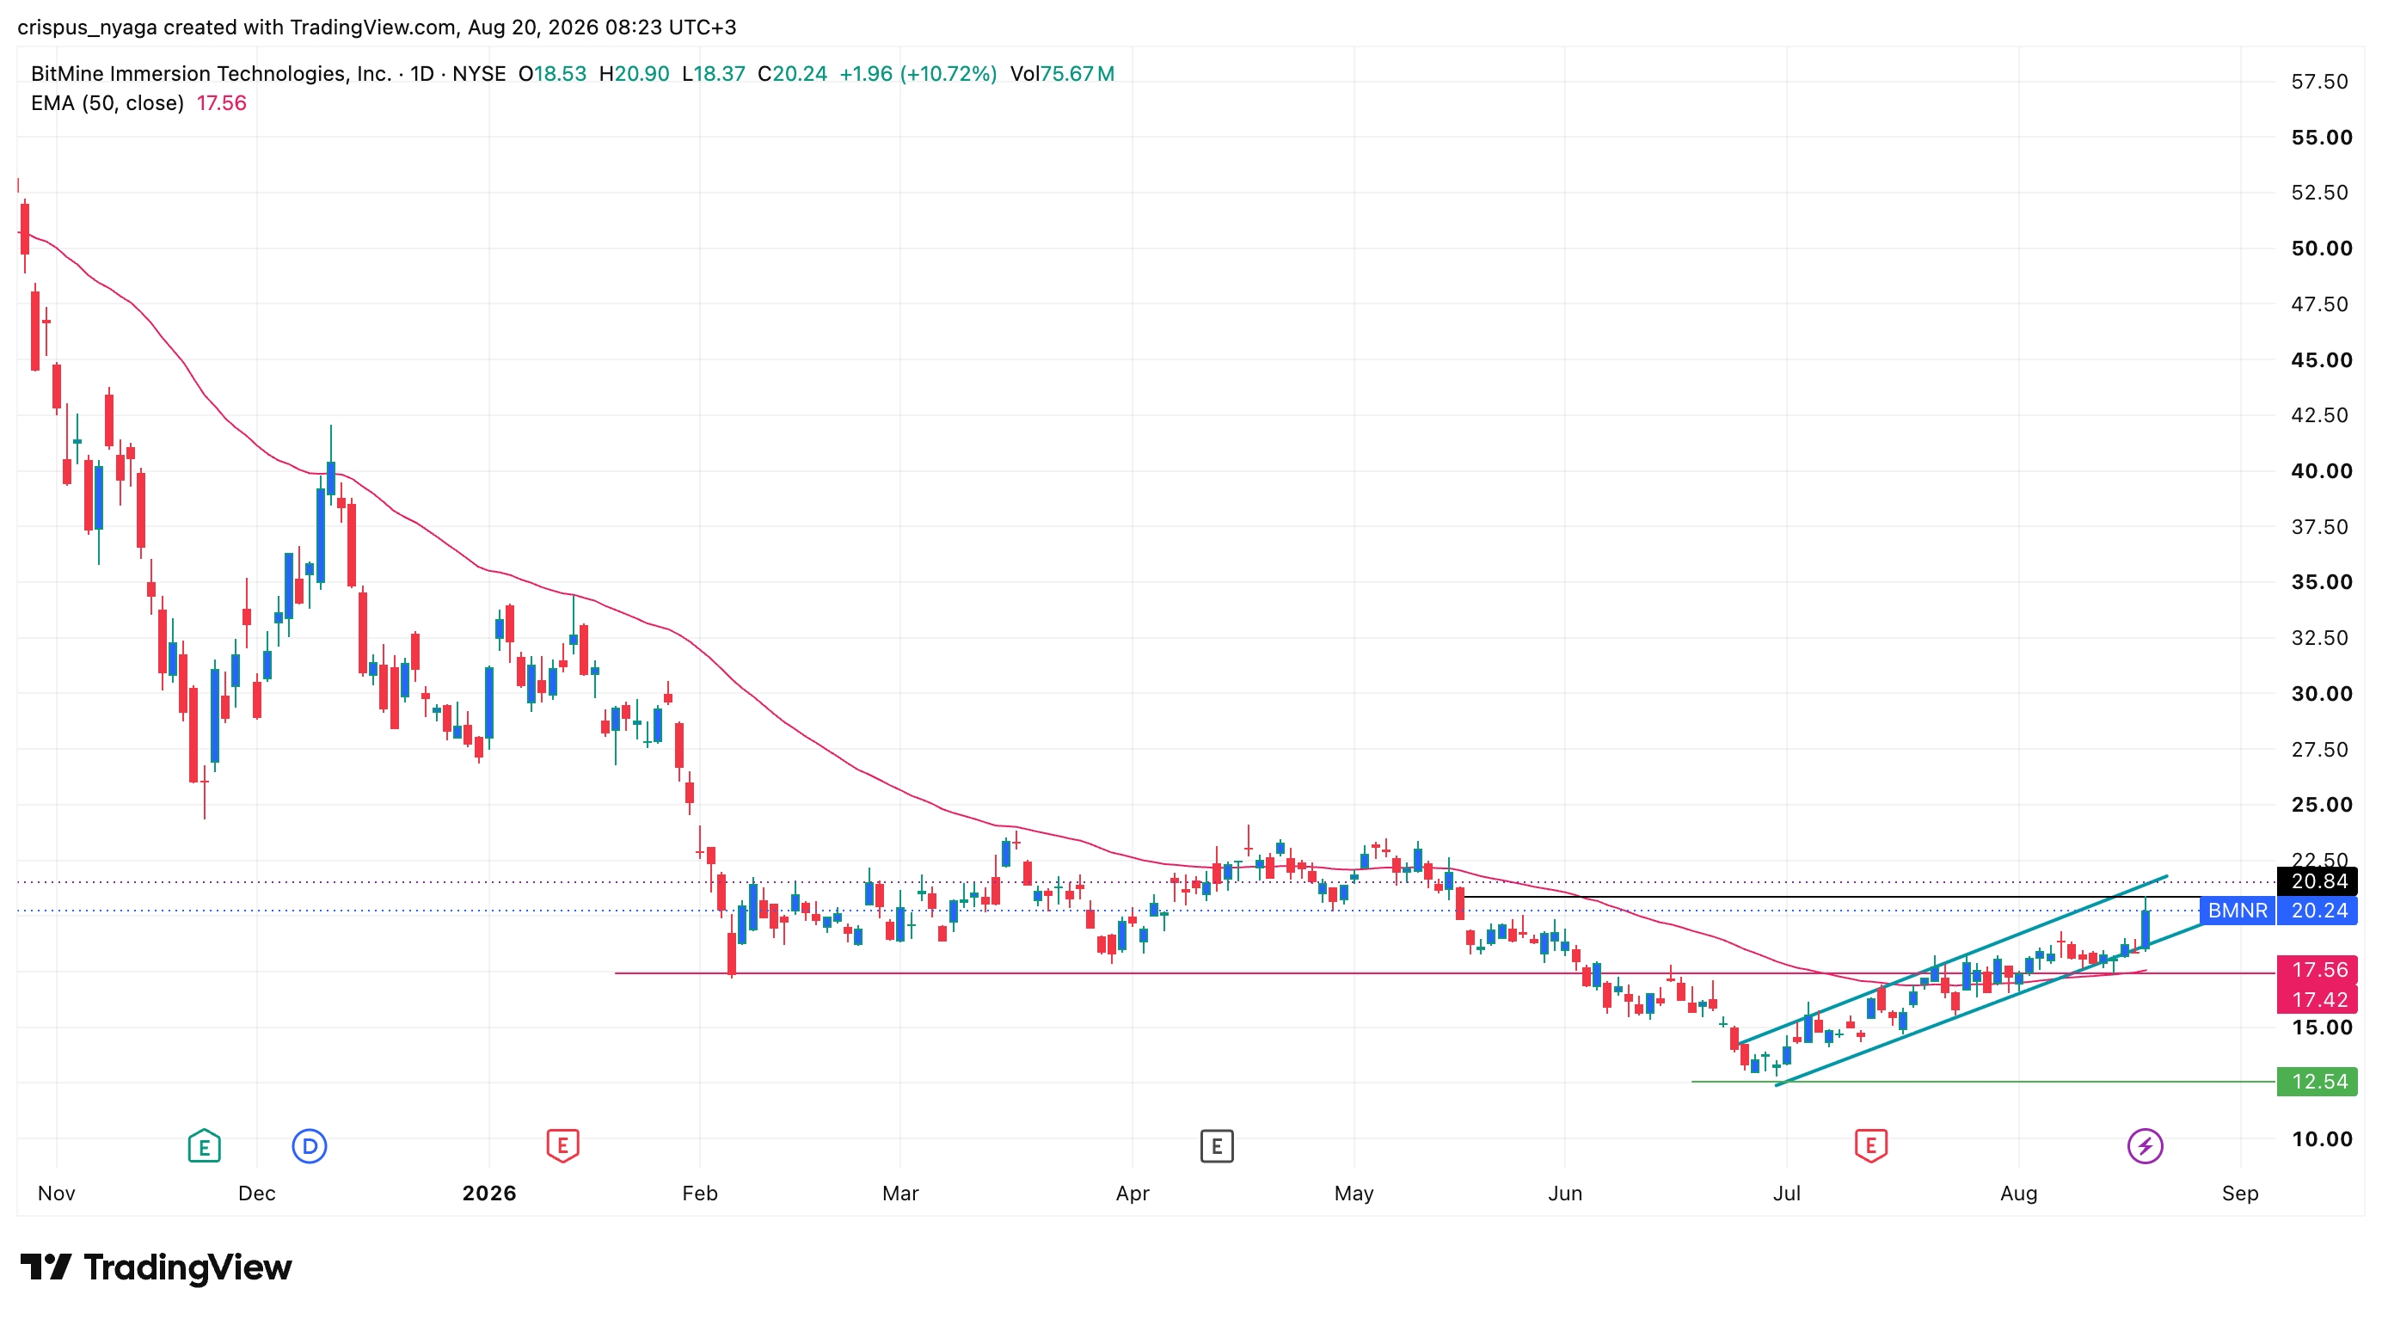Click the crispus_nyaga attribution text

[87, 28]
